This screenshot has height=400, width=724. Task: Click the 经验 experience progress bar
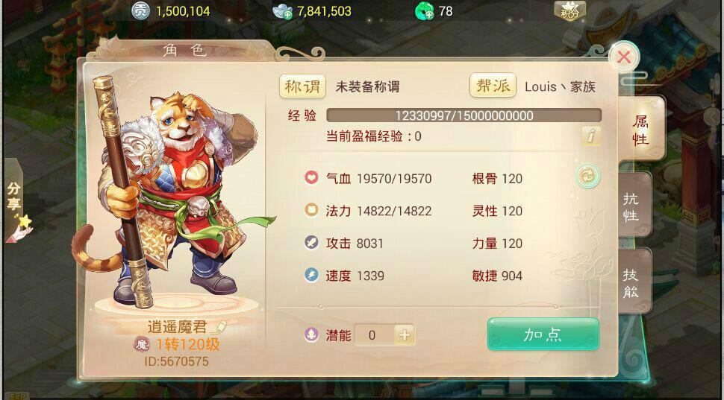pyautogui.click(x=464, y=115)
